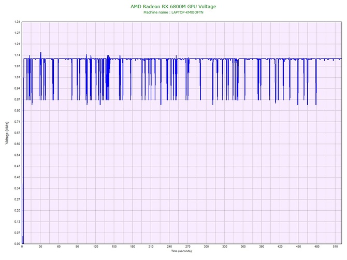Click the 90 seconds time axis label

coord(77,247)
